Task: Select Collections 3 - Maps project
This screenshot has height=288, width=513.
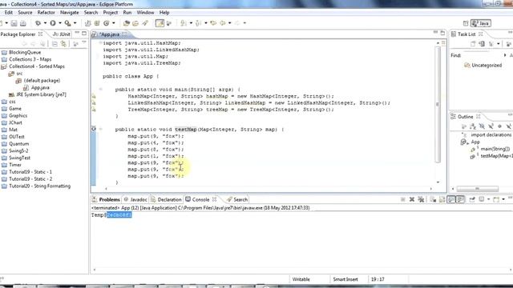Action: [x=26, y=59]
